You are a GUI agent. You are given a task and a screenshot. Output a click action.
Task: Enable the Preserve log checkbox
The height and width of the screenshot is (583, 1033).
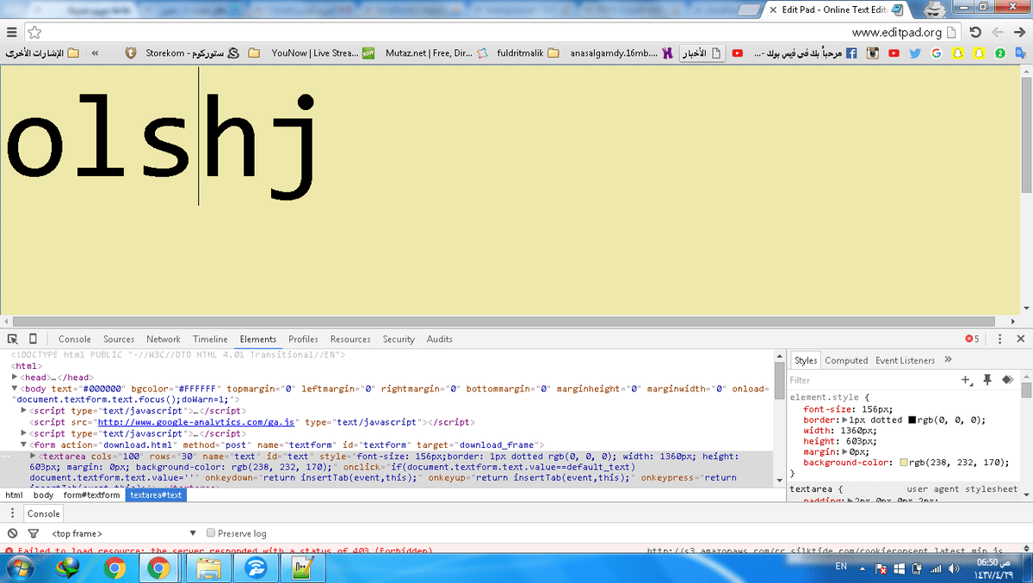pyautogui.click(x=210, y=533)
